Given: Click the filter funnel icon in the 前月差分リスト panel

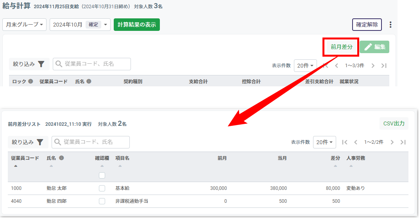Looking at the screenshot, I should [x=40, y=142].
